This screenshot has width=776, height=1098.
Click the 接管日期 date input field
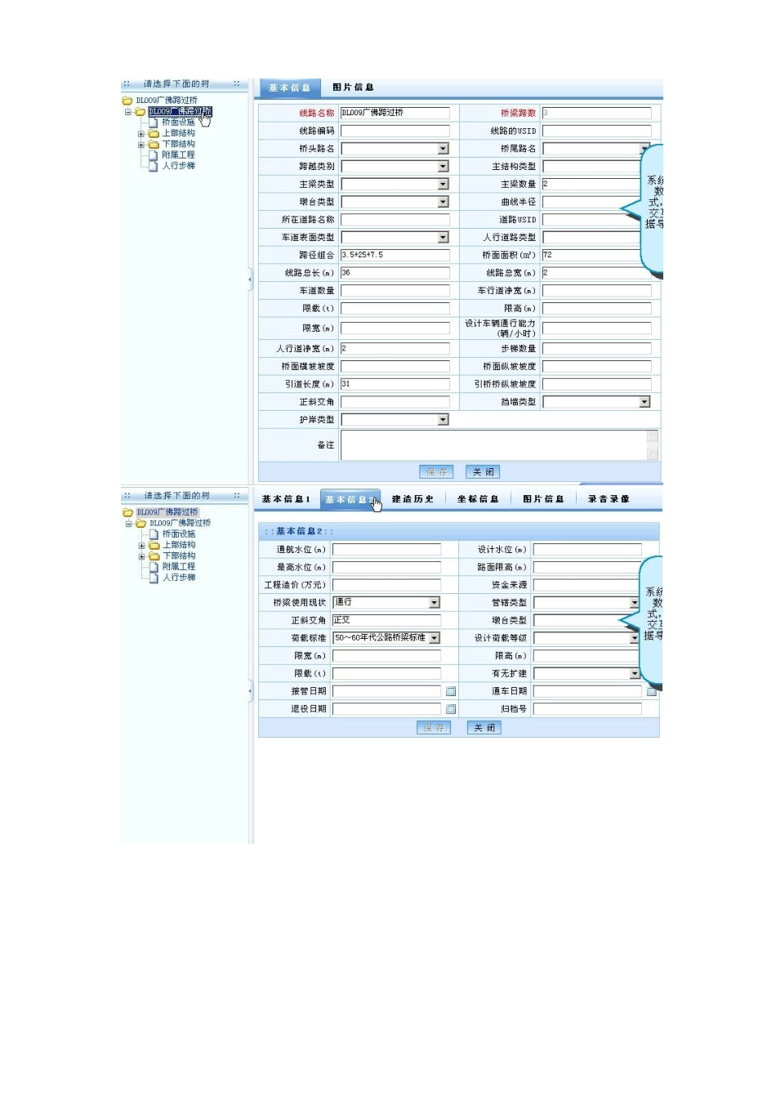386,692
